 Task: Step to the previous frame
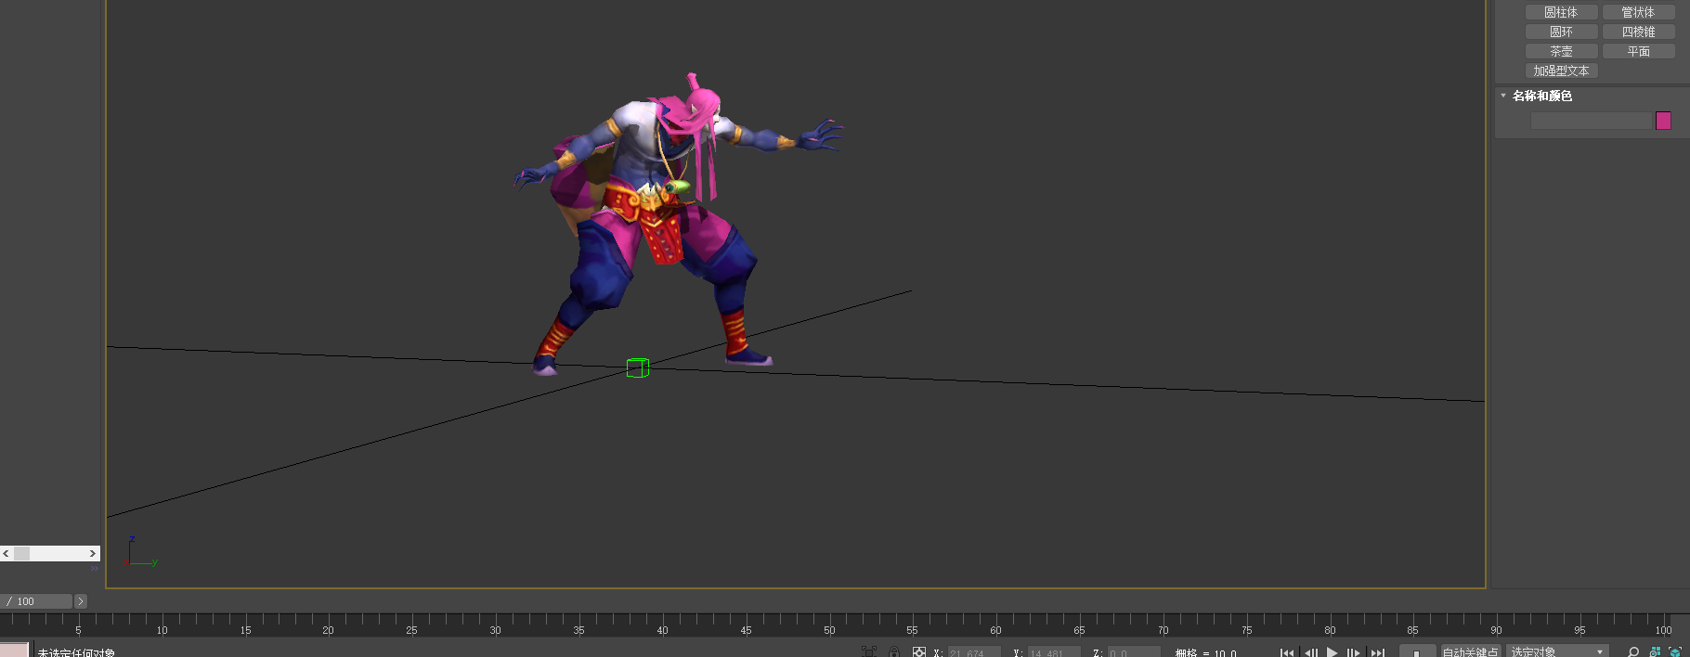pos(1310,652)
